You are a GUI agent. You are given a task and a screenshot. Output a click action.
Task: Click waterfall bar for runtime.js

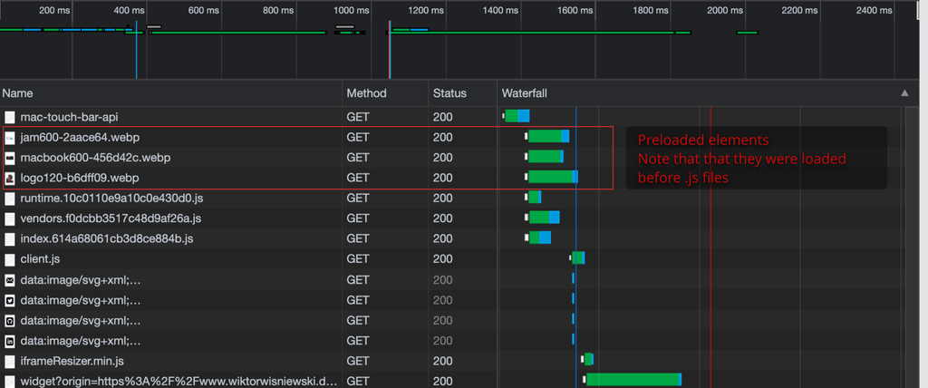click(x=535, y=198)
